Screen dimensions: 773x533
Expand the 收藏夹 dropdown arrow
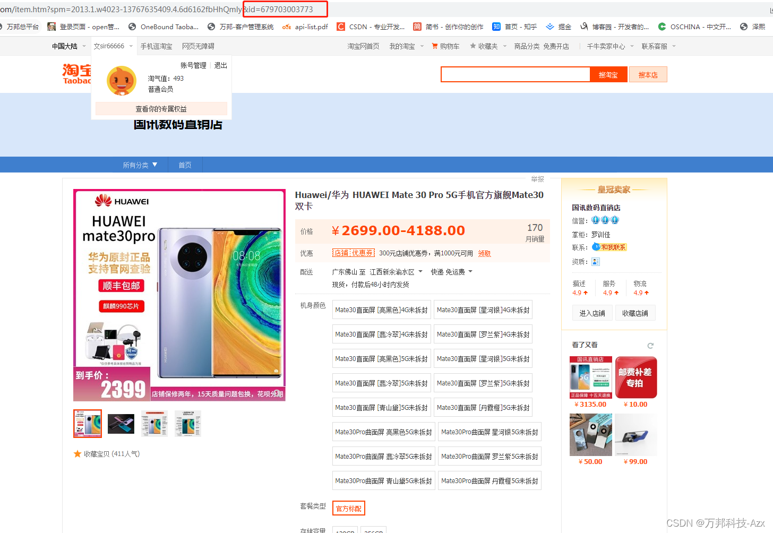(506, 46)
